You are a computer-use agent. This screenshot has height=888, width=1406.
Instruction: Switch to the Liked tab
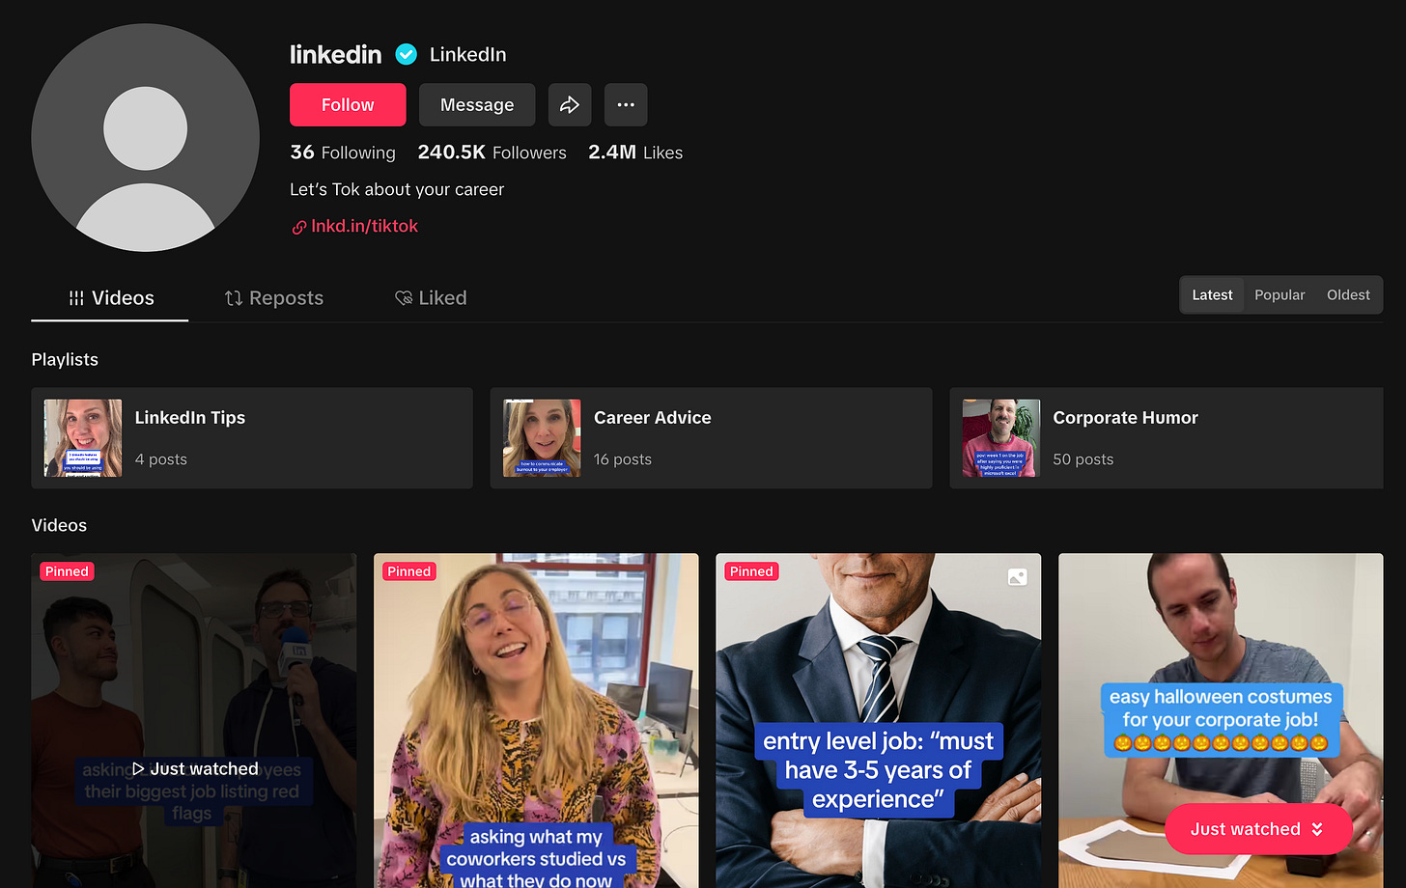431,298
